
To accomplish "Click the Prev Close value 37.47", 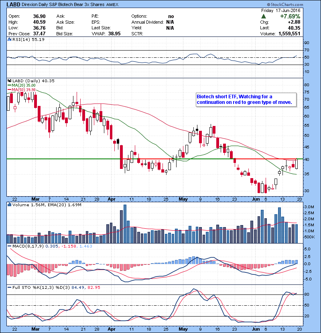I will click(x=39, y=34).
